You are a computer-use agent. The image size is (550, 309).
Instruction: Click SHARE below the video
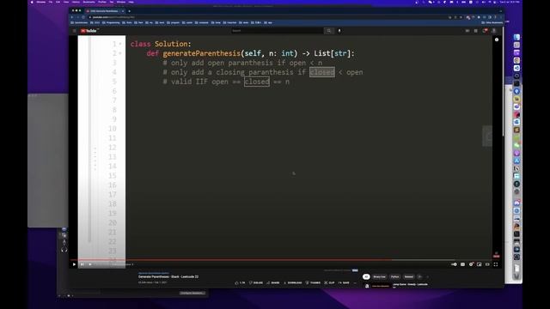(x=273, y=282)
